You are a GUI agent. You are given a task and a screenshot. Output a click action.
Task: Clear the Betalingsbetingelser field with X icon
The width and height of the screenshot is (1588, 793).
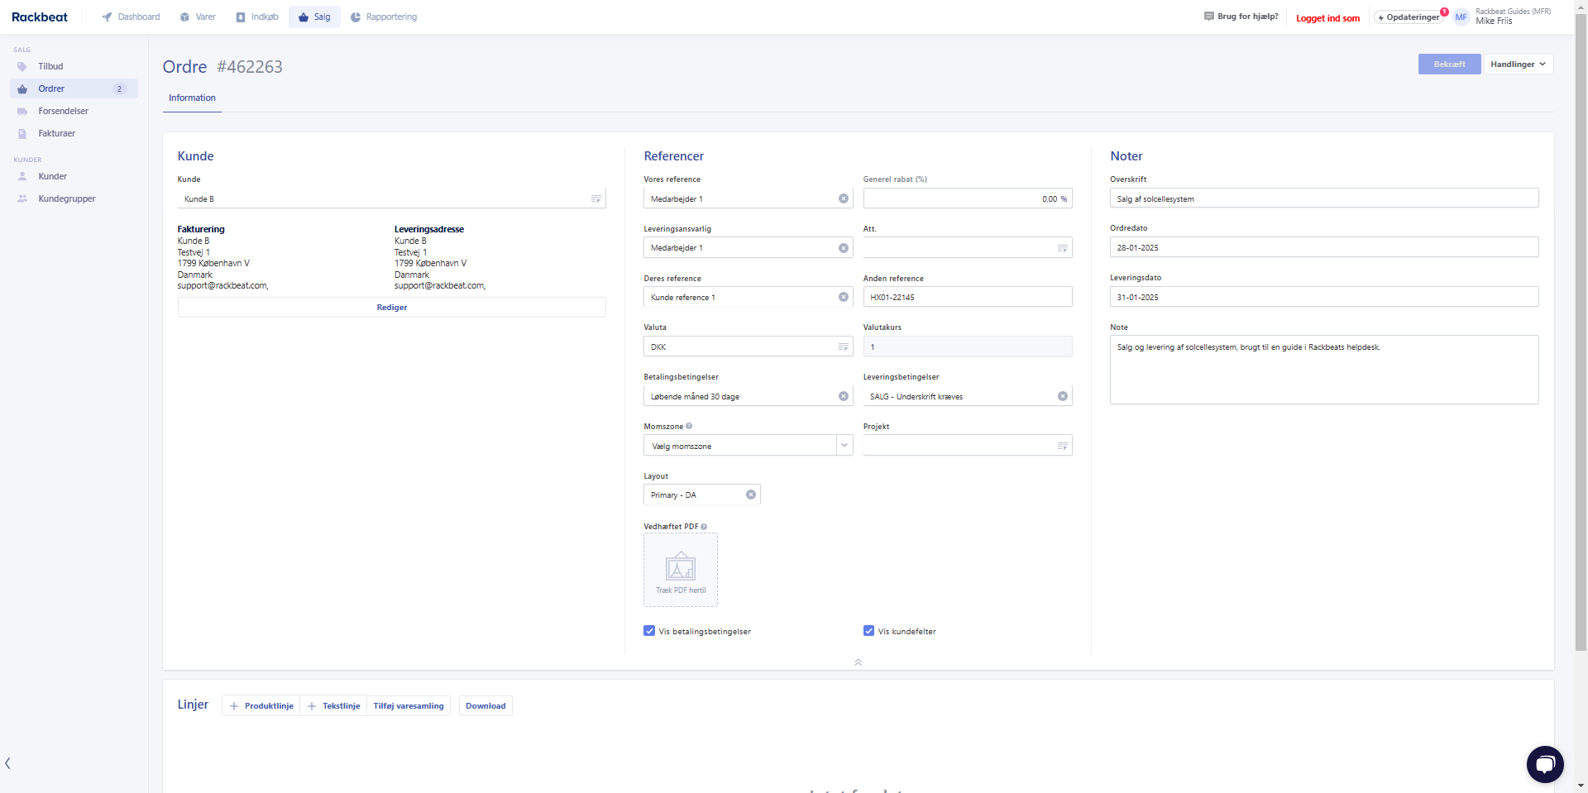843,396
